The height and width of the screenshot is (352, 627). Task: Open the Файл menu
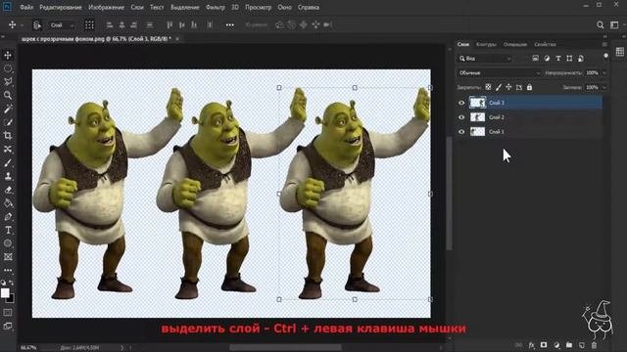coord(26,7)
